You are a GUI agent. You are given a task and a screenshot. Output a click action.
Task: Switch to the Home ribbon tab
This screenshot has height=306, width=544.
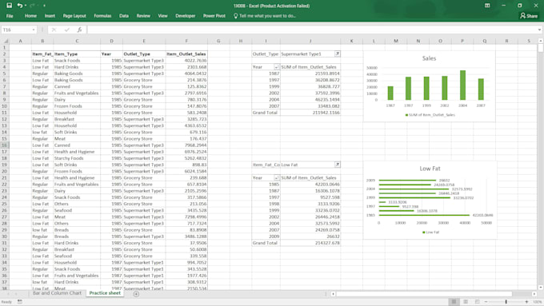30,16
